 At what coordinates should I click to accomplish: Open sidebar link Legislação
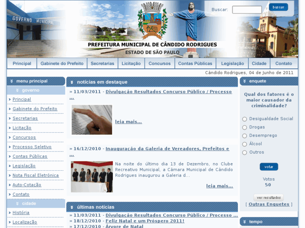pos(24,166)
